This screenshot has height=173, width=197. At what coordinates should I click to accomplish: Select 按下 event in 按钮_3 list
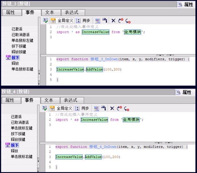[15, 58]
